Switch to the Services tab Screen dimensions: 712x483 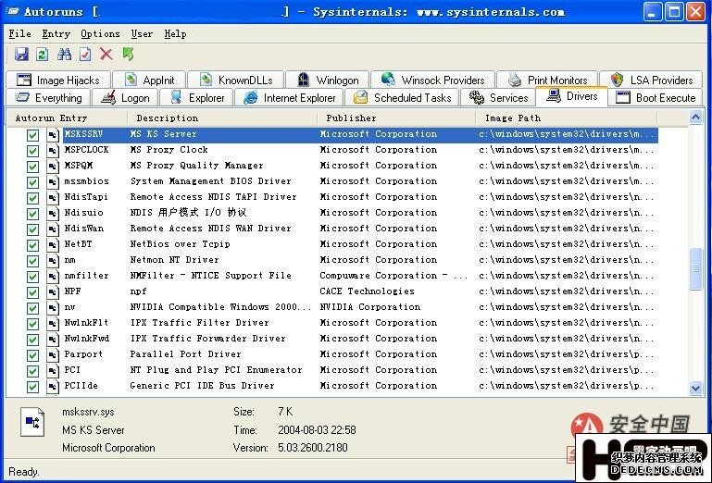pyautogui.click(x=498, y=97)
